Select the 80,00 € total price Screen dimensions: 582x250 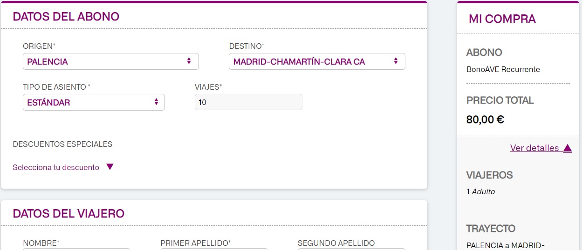(485, 120)
